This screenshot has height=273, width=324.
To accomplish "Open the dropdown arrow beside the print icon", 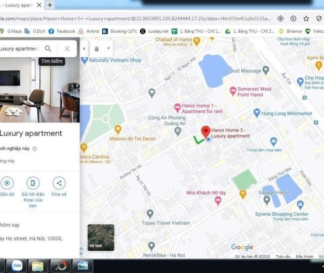I will 109,49.
